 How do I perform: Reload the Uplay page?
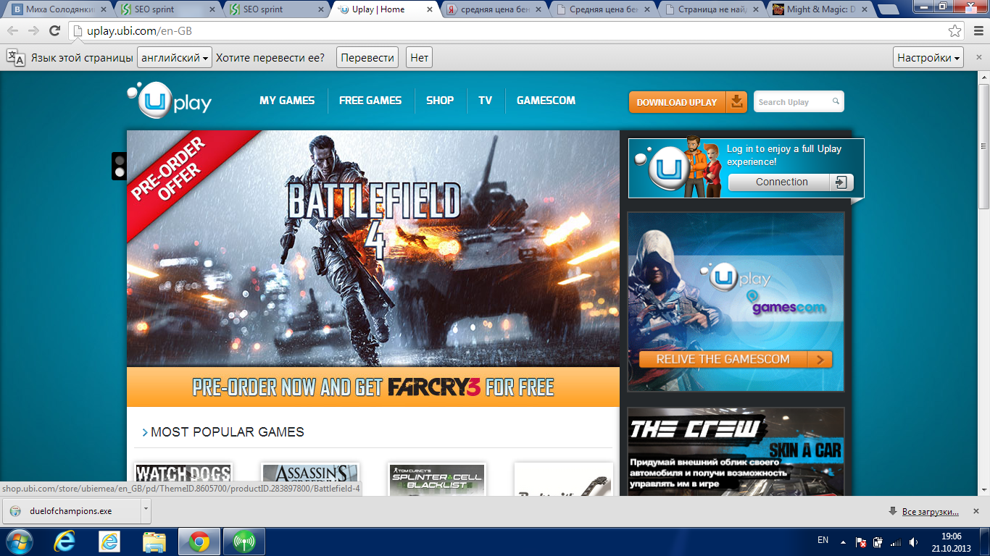click(x=54, y=31)
